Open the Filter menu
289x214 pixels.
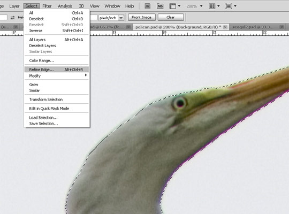47,6
